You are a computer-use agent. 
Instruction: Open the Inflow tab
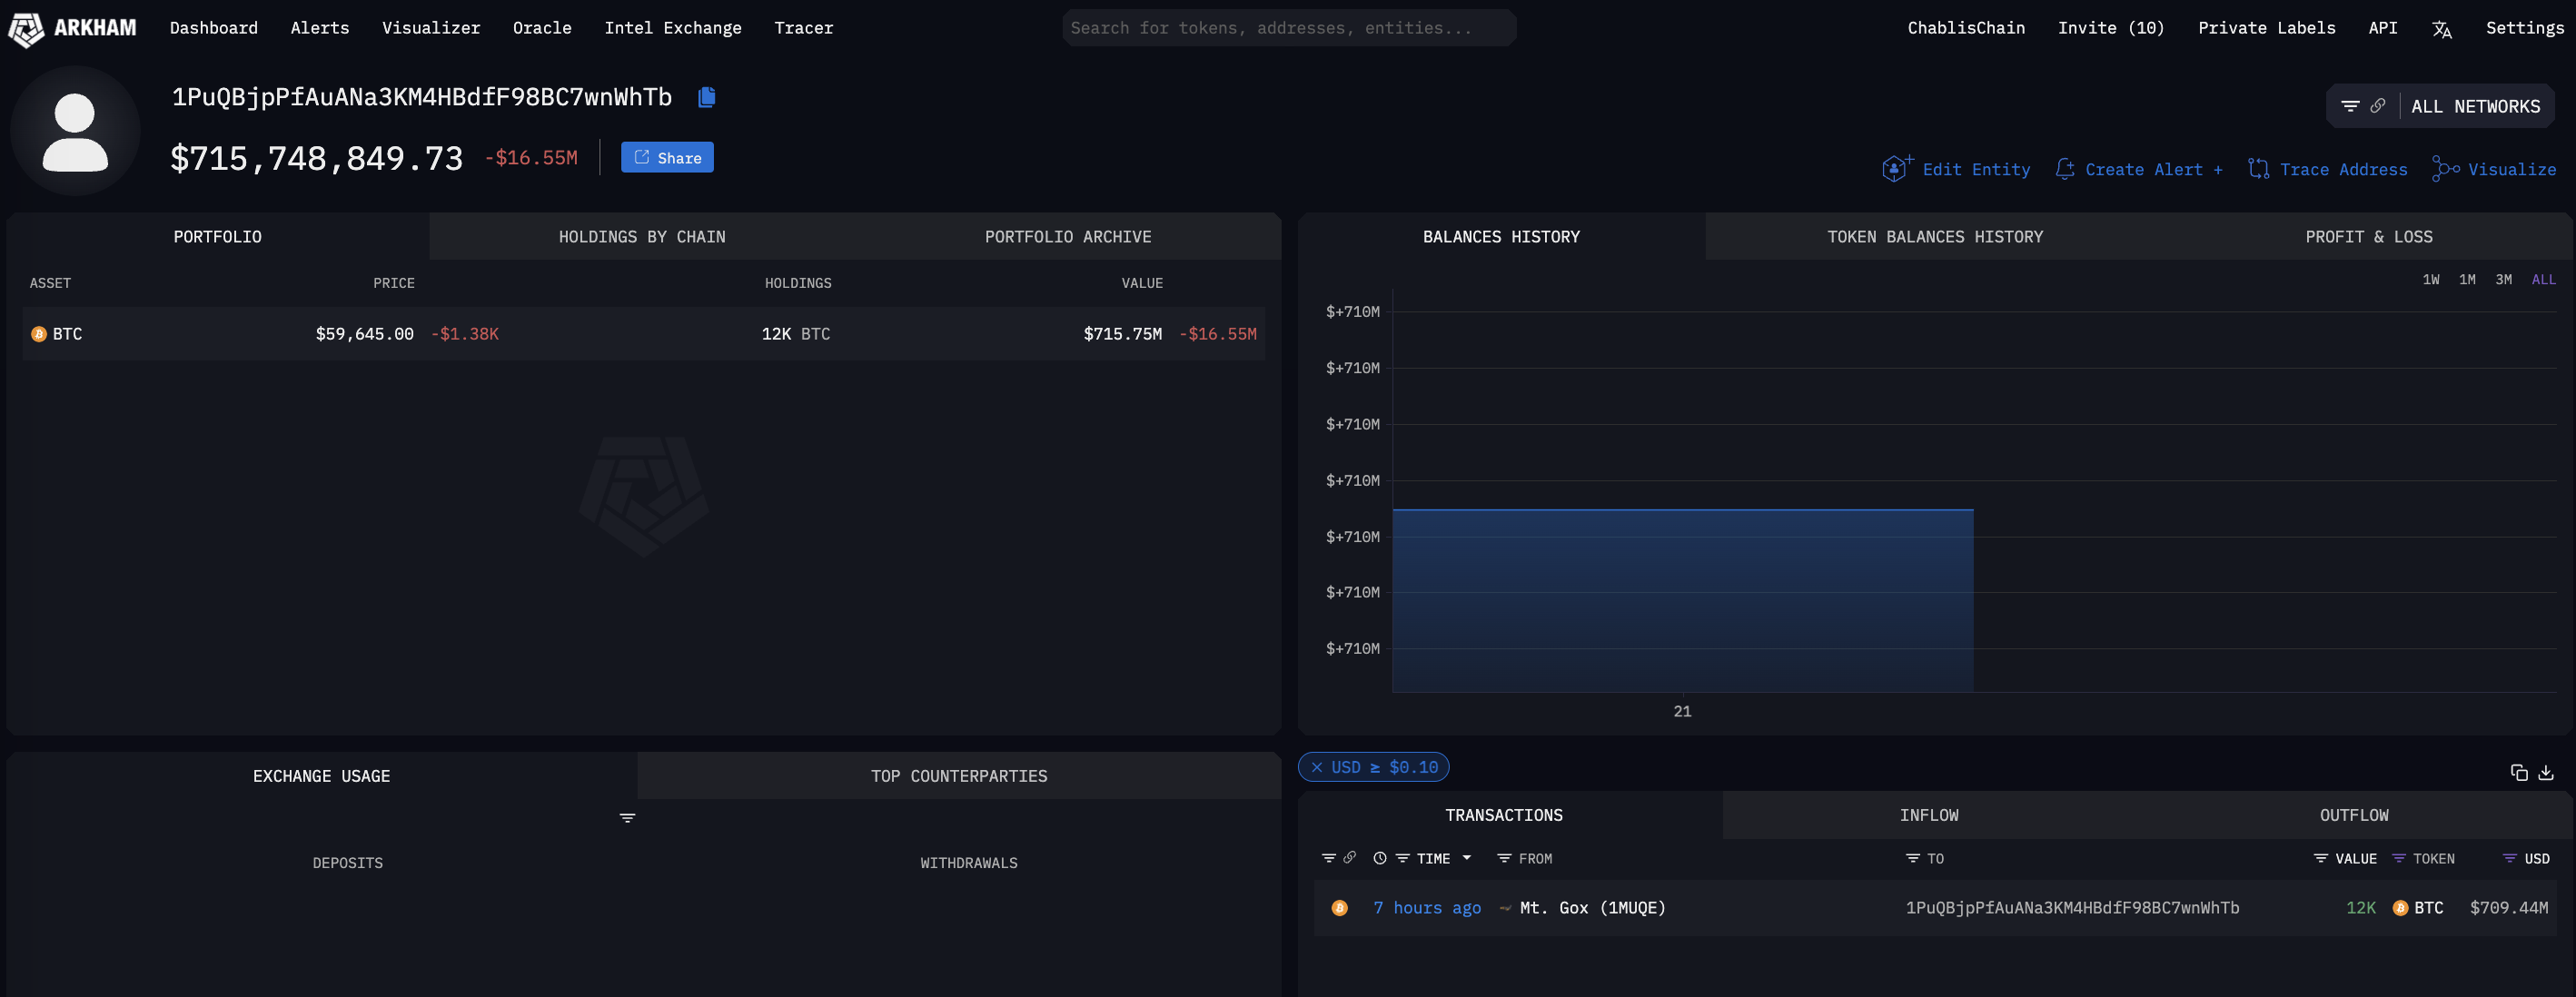(x=1929, y=815)
